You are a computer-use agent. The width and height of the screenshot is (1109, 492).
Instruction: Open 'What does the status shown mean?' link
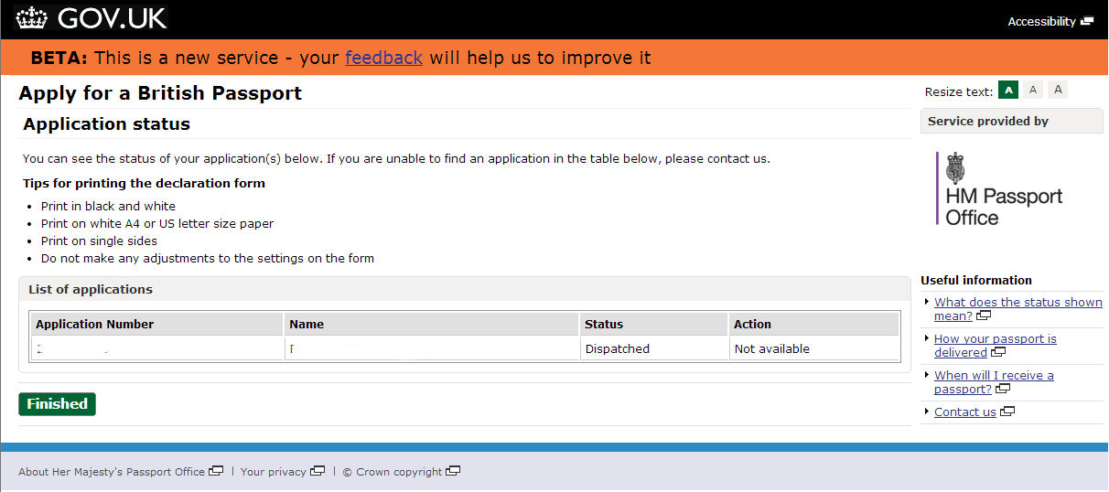click(x=1017, y=303)
